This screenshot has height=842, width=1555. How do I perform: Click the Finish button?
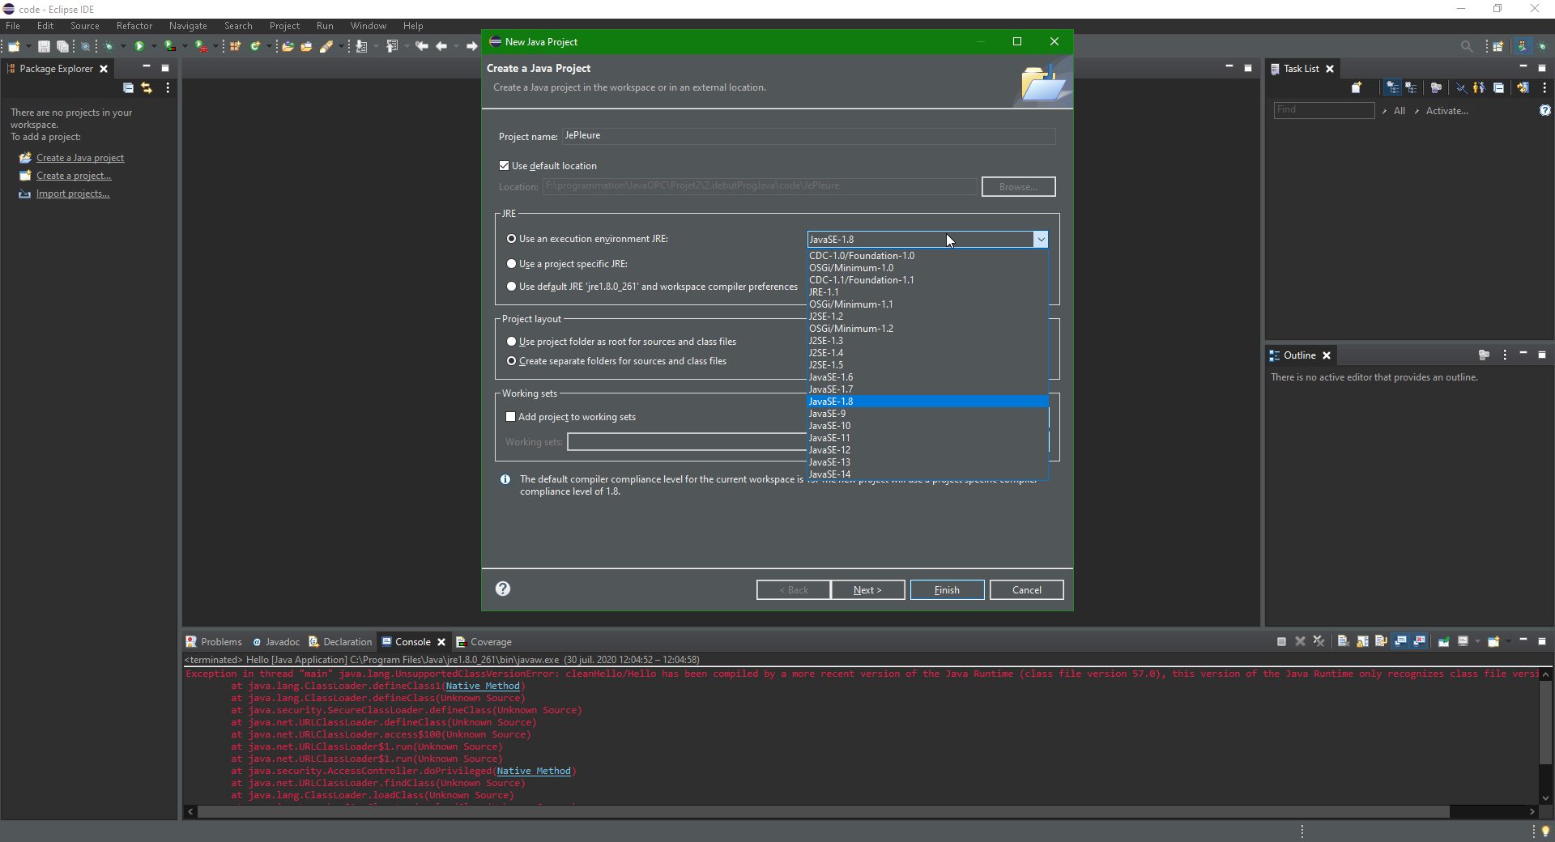[x=946, y=589]
